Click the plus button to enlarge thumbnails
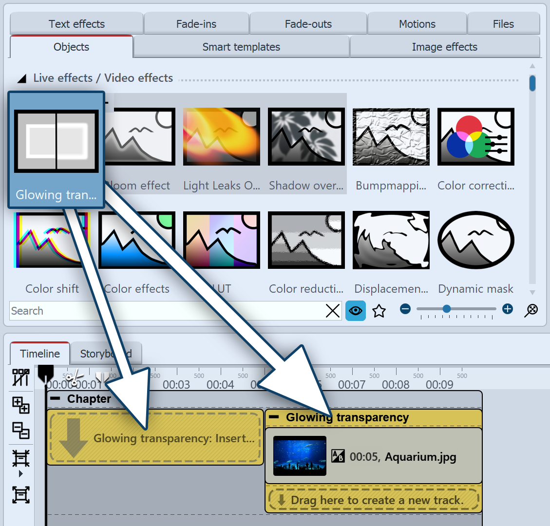The image size is (550, 526). coord(508,309)
